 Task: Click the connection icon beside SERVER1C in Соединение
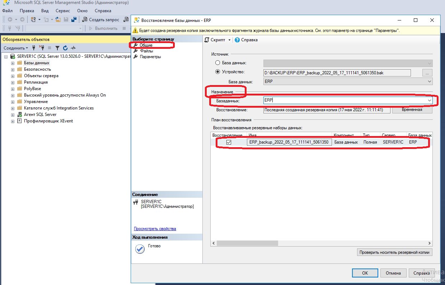(136, 202)
